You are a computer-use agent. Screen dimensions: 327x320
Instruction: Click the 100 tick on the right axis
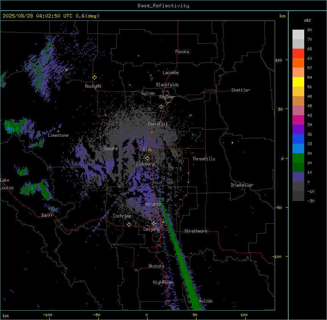[x=278, y=60]
